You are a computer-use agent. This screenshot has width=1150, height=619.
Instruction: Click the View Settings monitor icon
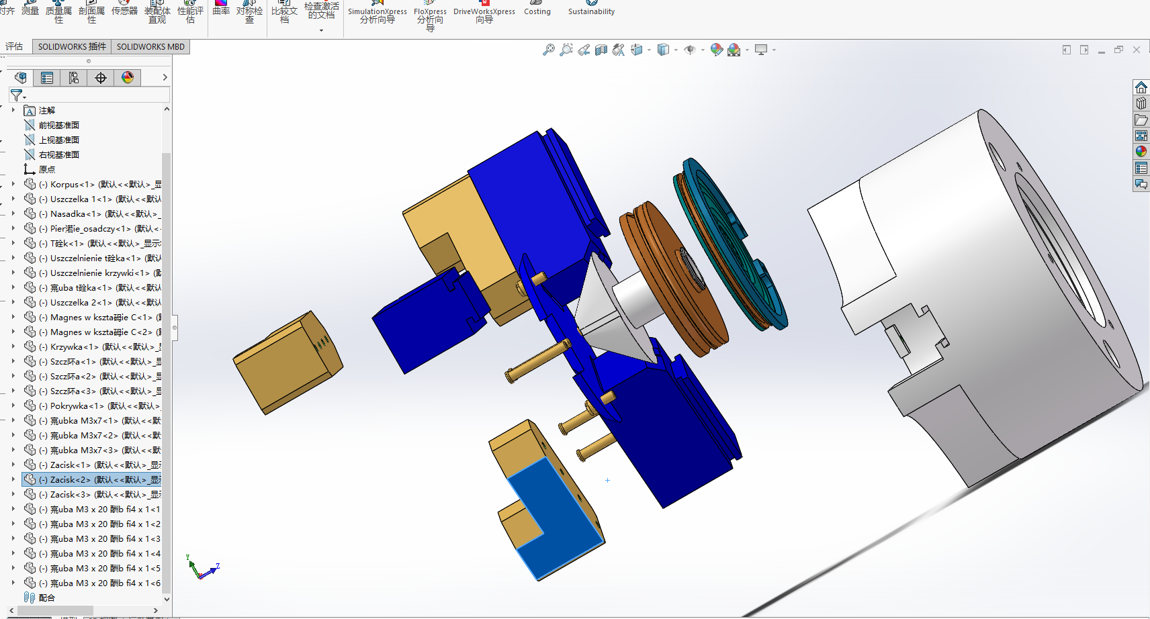(x=761, y=50)
